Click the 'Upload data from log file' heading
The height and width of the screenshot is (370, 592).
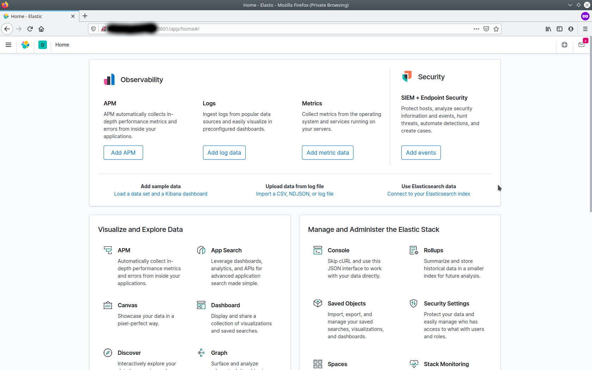click(x=295, y=186)
